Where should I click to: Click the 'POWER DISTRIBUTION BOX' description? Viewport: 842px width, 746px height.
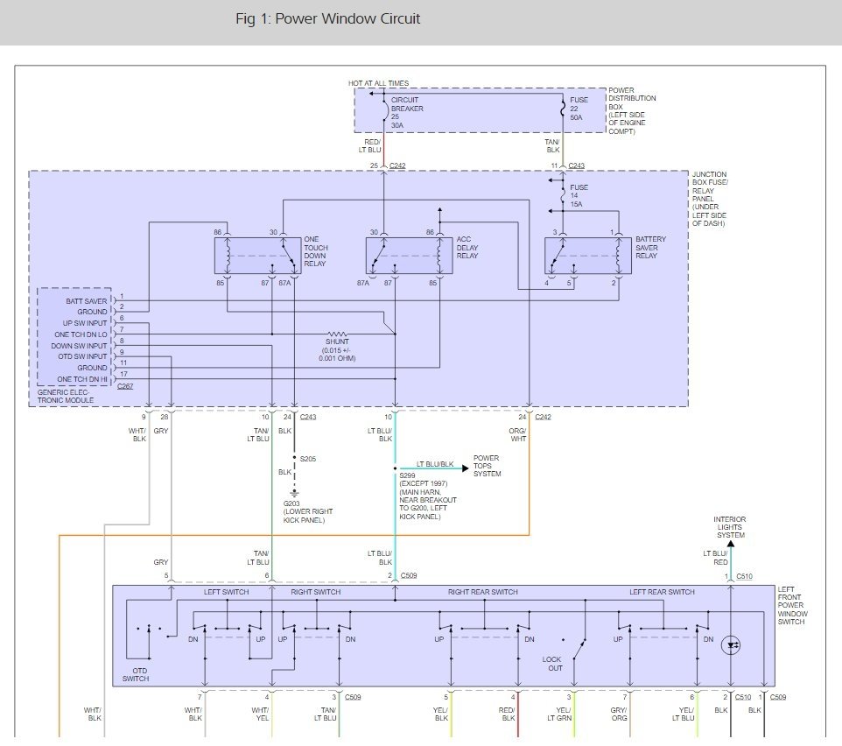(632, 110)
